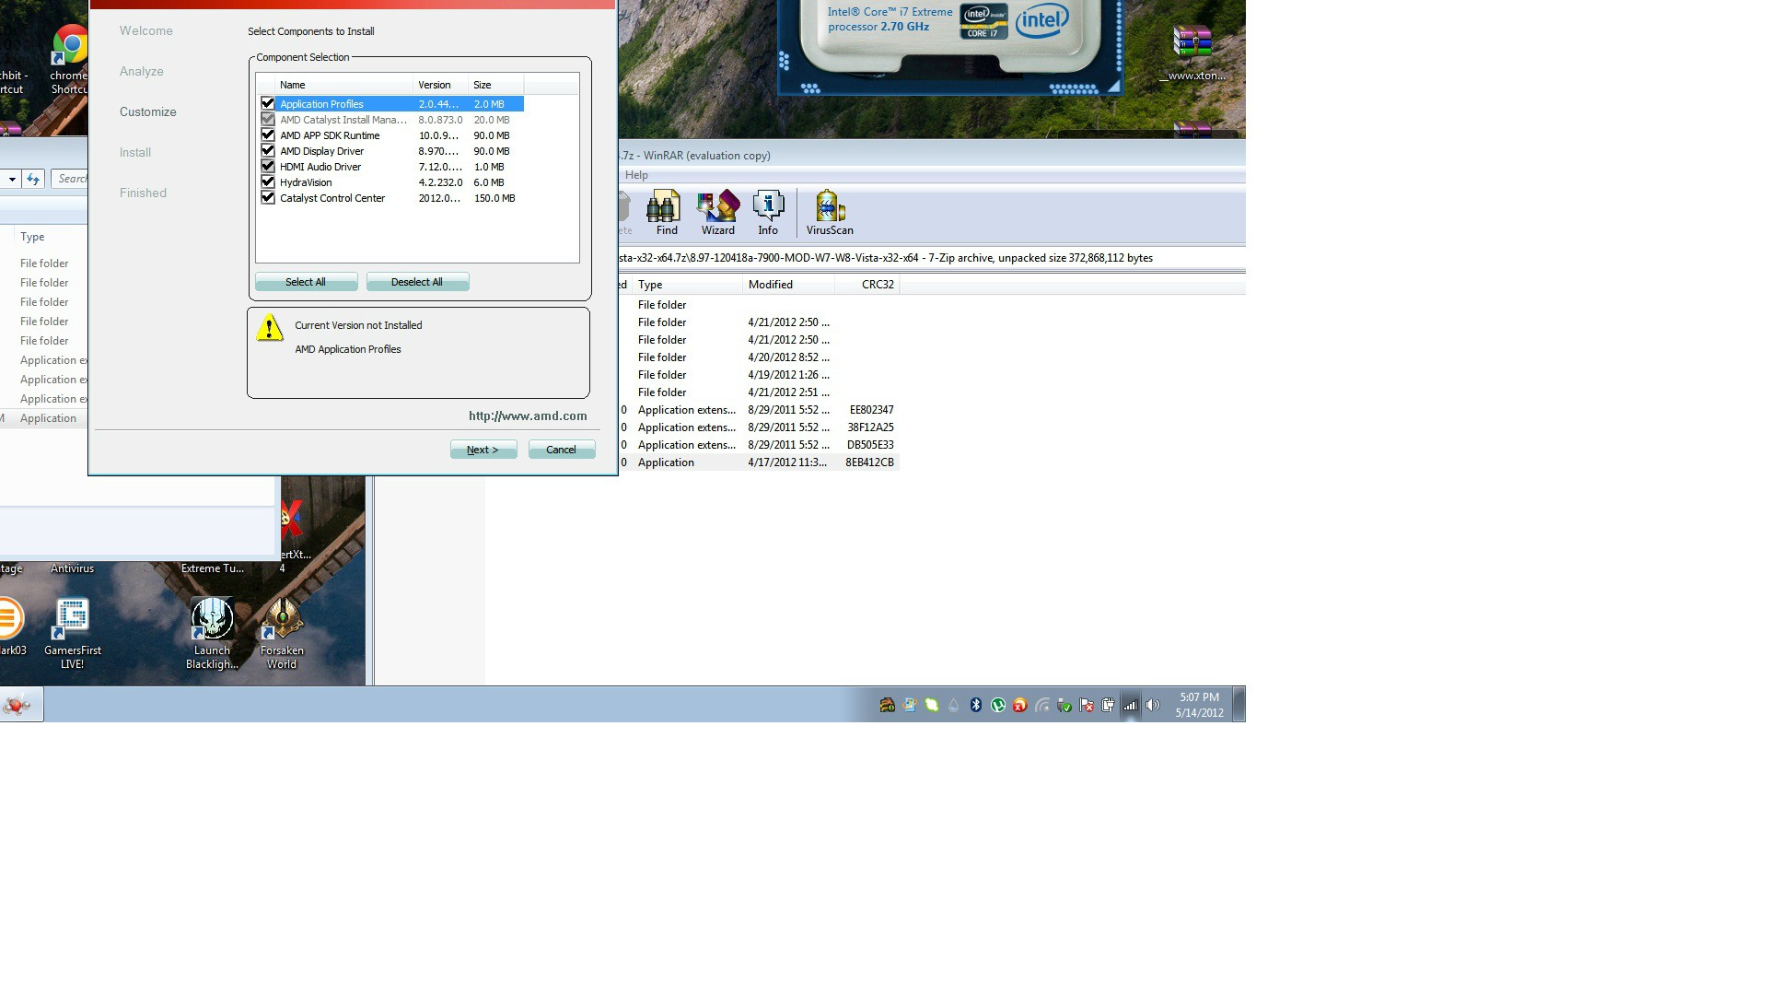Select WinRAR Application row 8EB412CB

[759, 462]
